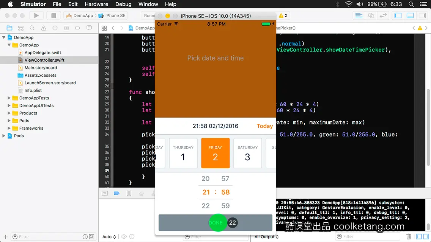Select Friday 2 date card
Screen dimensions: 431x242
[x=215, y=153]
